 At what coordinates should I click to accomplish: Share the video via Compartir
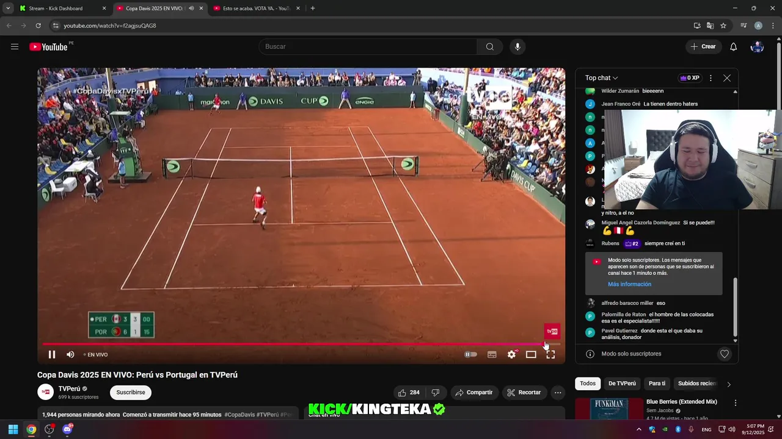click(x=474, y=393)
